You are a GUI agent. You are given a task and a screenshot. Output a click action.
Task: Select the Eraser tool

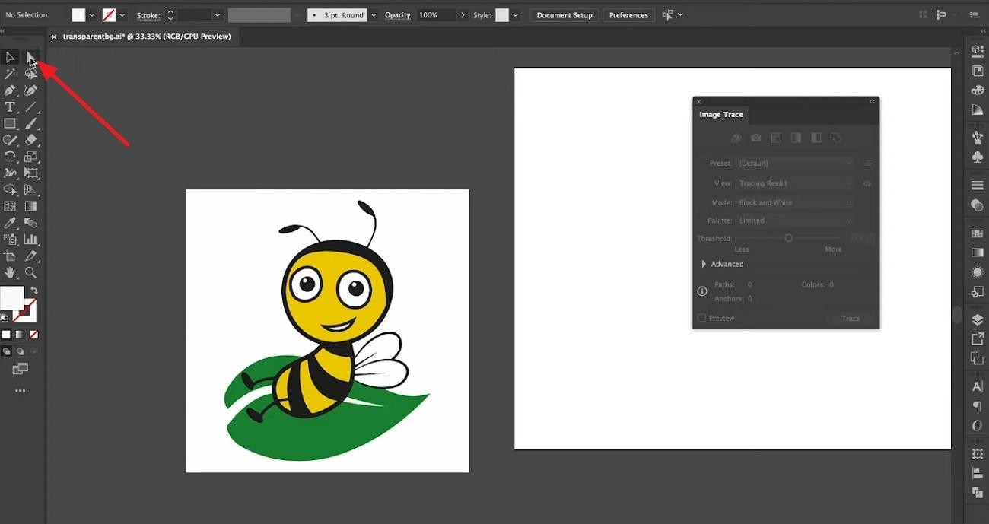[x=30, y=140]
